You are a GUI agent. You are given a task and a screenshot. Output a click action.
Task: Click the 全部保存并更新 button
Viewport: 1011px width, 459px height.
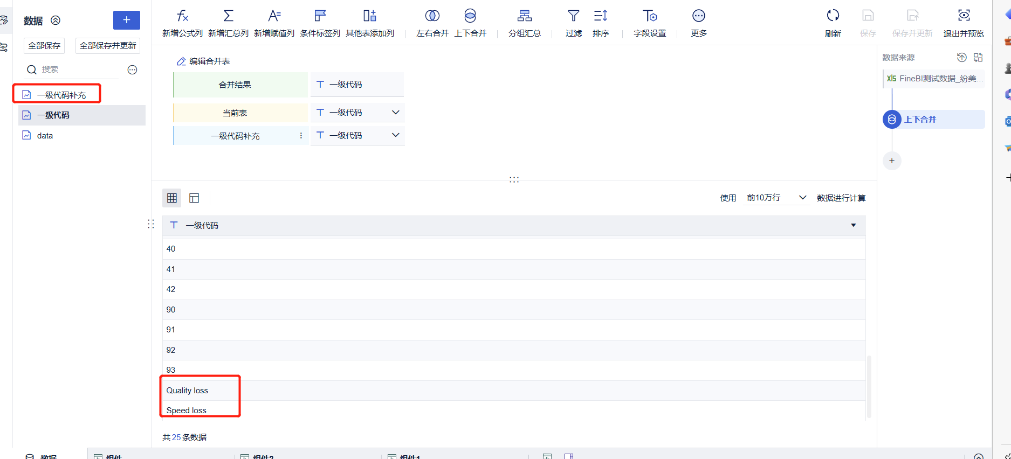coord(108,46)
